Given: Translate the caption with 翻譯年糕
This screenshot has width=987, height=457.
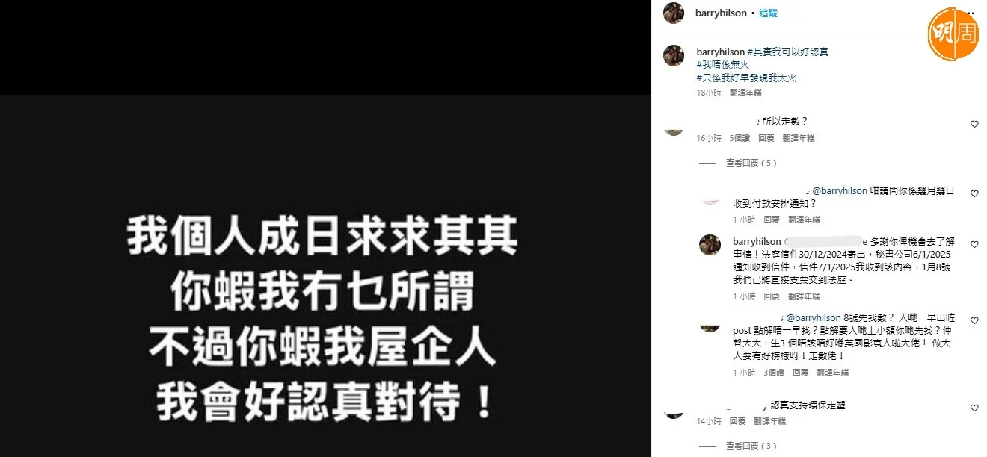Looking at the screenshot, I should point(745,93).
